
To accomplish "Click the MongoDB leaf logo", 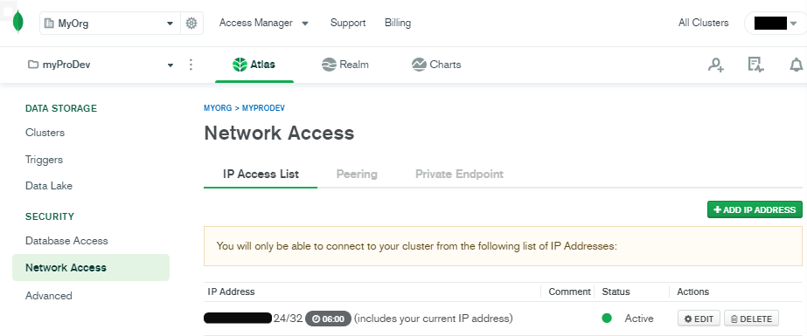I will (18, 22).
